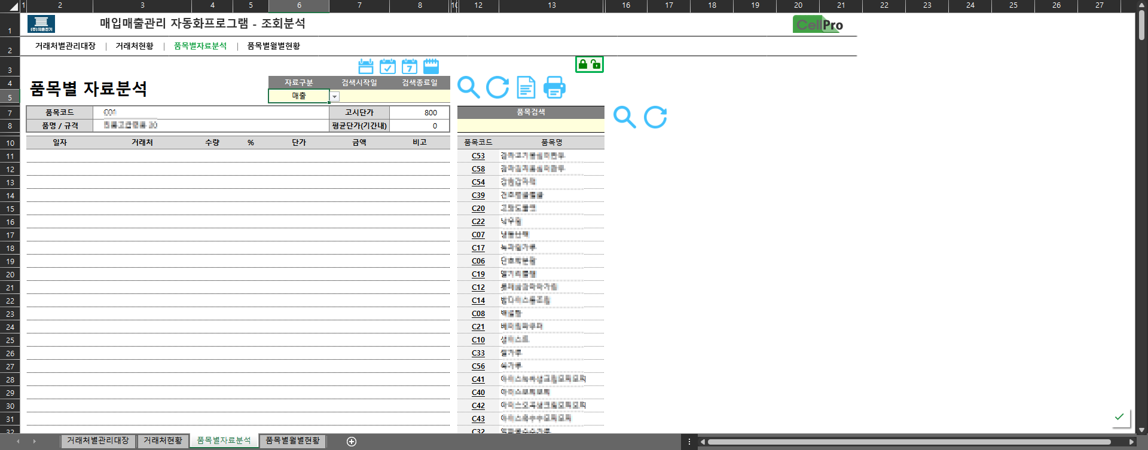
Task: Click the document report icon
Action: (x=526, y=87)
